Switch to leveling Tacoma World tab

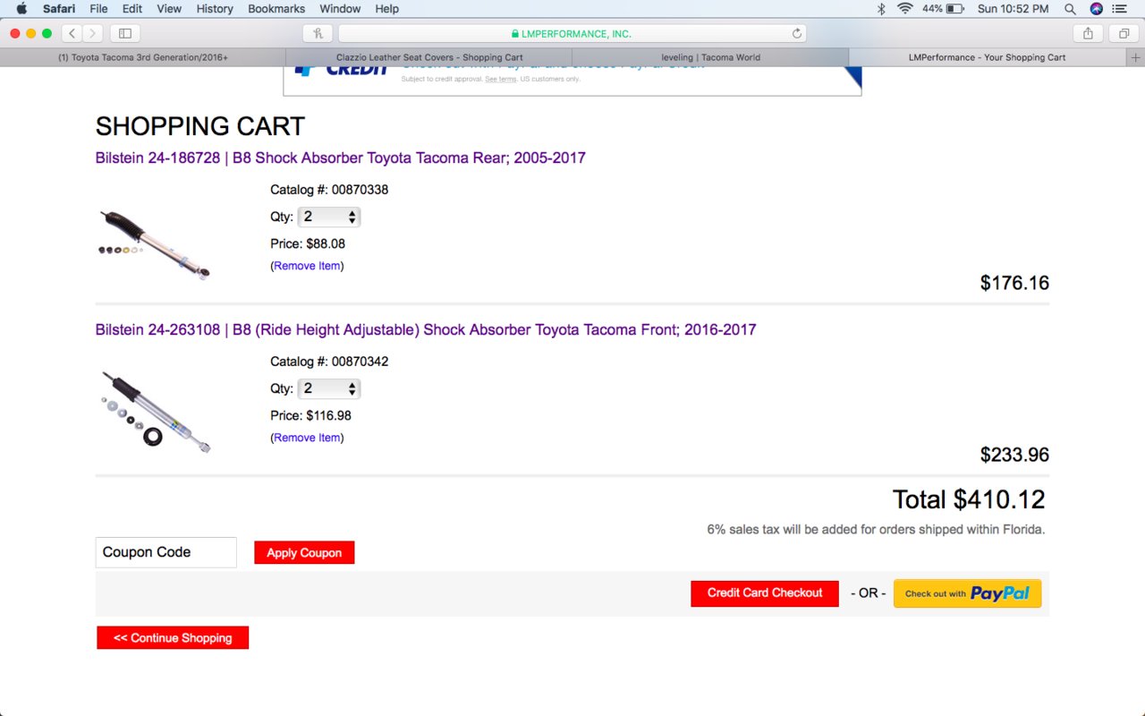[711, 57]
